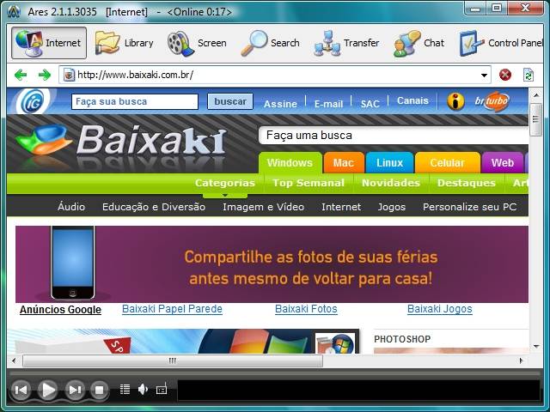Viewport: 550px width, 412px height.
Task: Click the horizontal scrollbar right arrow
Action: coord(521,360)
